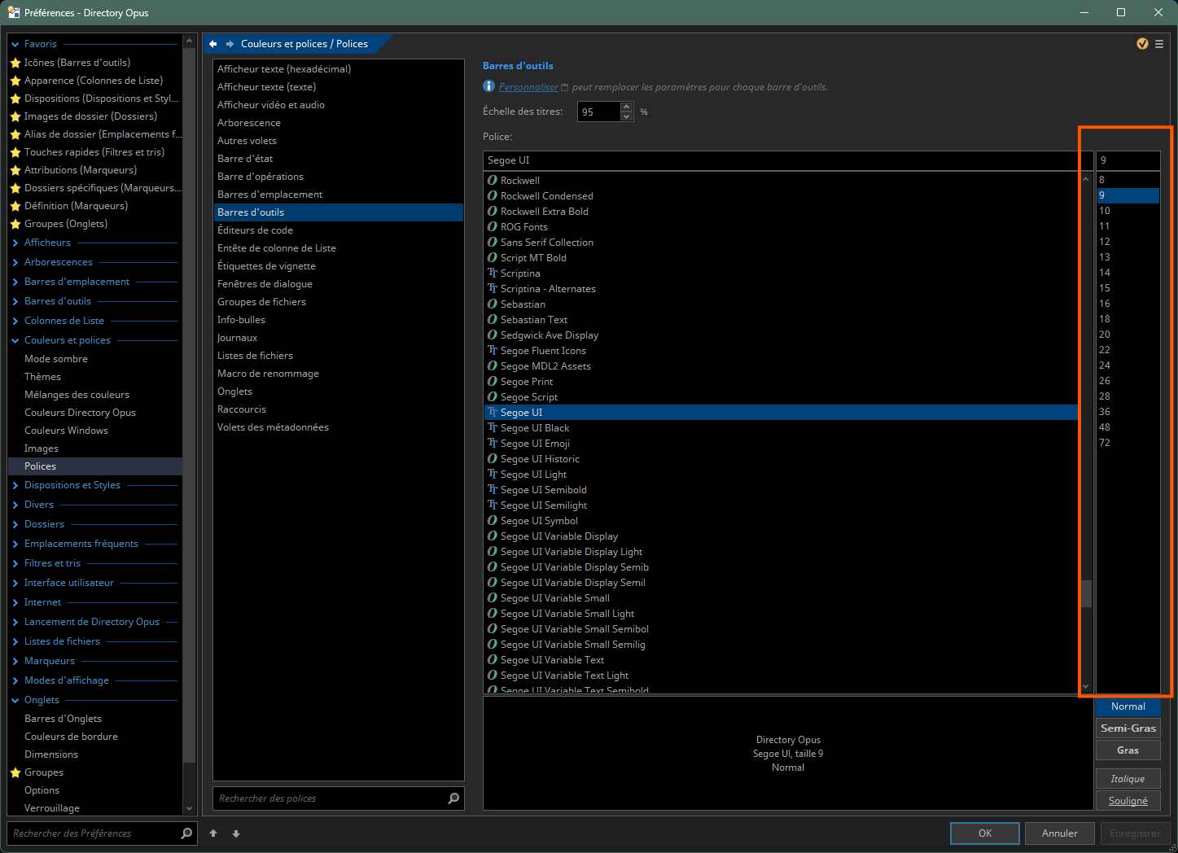
Task: Click the scroll-up arrow of the font list
Action: click(1086, 178)
